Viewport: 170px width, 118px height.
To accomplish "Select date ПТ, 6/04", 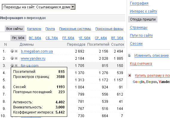I will 68,38.
